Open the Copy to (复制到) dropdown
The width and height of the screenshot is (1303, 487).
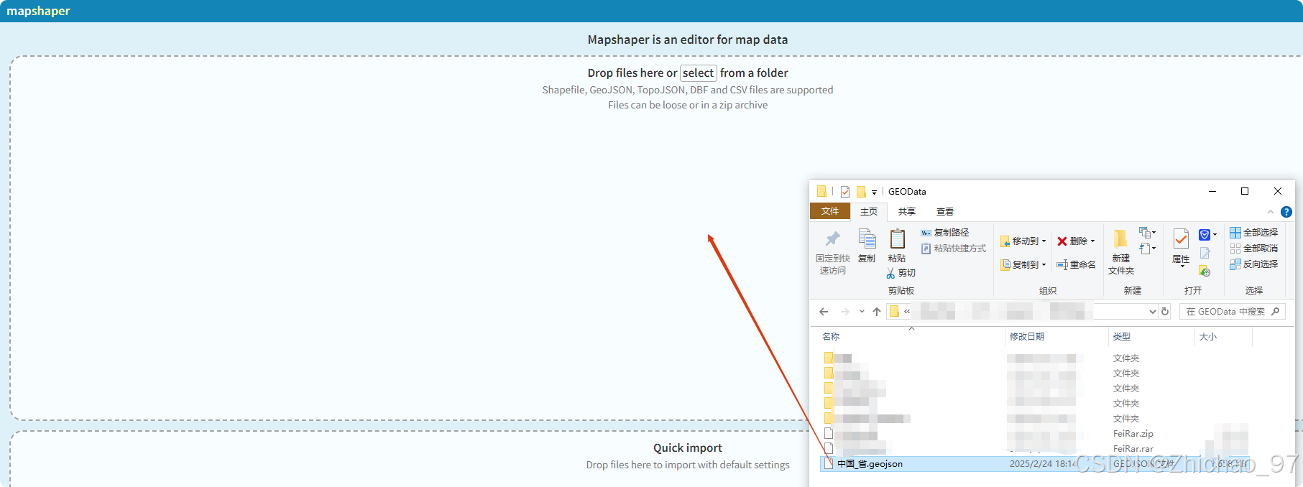(x=1023, y=265)
